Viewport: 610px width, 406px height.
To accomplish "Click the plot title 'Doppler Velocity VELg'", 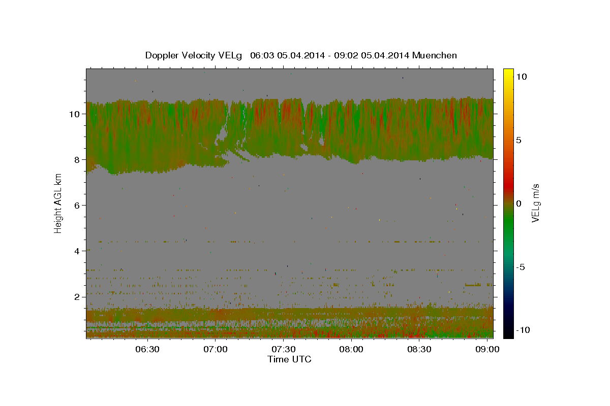I will 194,55.
